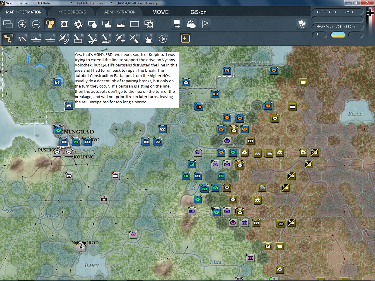
Task: Select the SEC unit counter at Novgorod
Action: pyautogui.click(x=82, y=247)
